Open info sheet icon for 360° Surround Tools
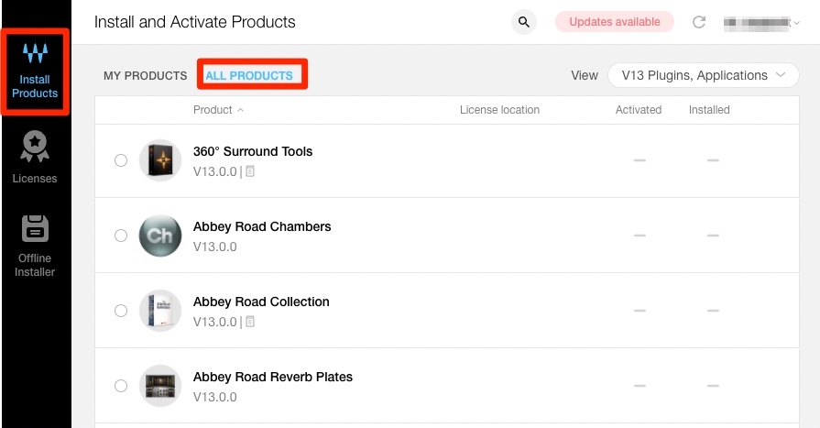This screenshot has width=820, height=428. 250,171
